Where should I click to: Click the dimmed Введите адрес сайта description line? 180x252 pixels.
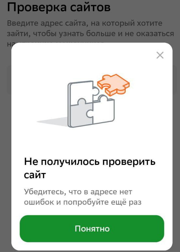pos(84,23)
